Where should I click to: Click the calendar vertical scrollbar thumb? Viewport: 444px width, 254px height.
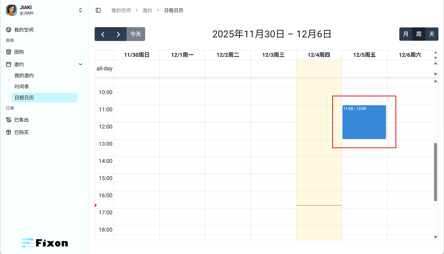pyautogui.click(x=435, y=172)
